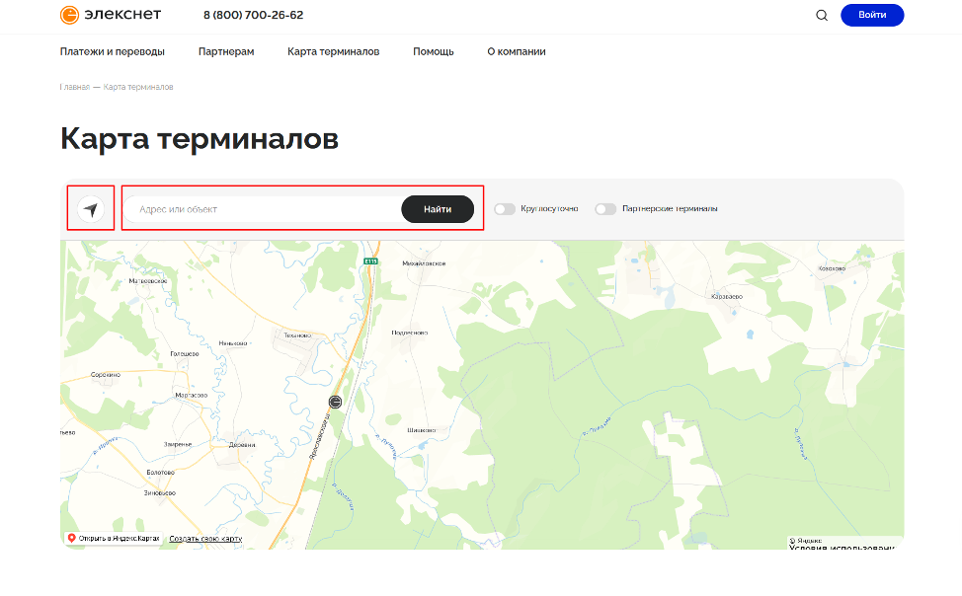The width and height of the screenshot is (962, 596).
Task: Toggle the Круглосуточно switch
Action: [x=505, y=209]
